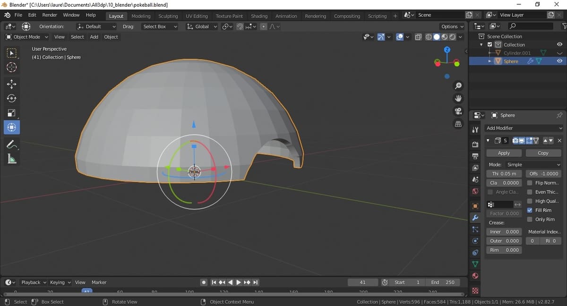Click the Crease Inner 0.000 slider
This screenshot has width=567, height=306.
(x=504, y=232)
